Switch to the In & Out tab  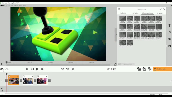(x=160, y=13)
